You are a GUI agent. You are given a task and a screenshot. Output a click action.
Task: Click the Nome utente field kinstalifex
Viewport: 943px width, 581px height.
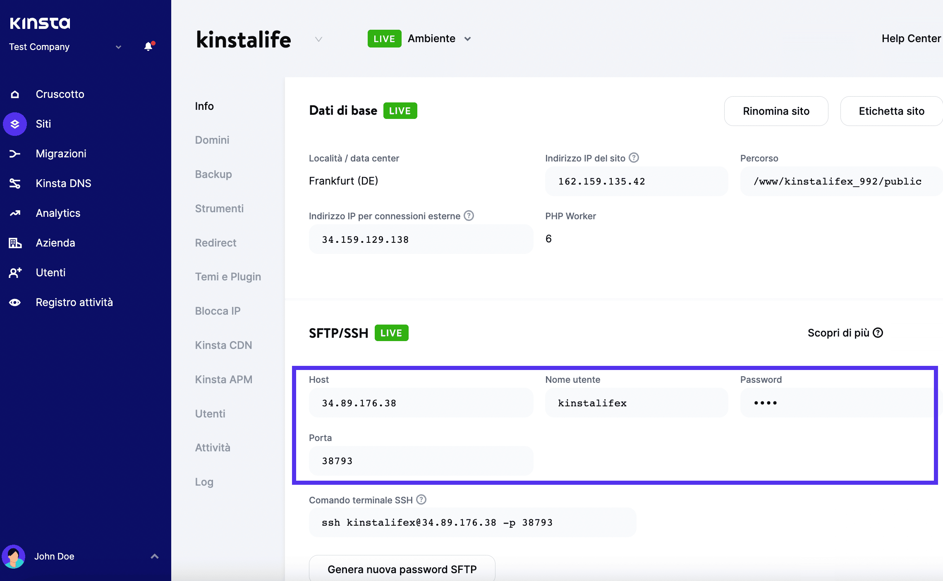(x=637, y=403)
